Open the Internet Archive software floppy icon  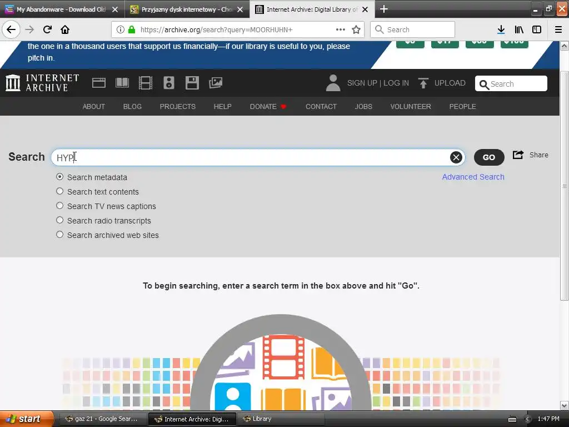(192, 83)
